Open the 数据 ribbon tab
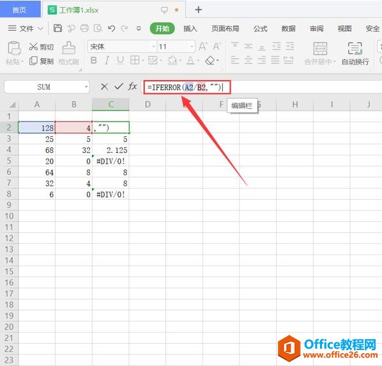382x366 pixels. click(289, 29)
